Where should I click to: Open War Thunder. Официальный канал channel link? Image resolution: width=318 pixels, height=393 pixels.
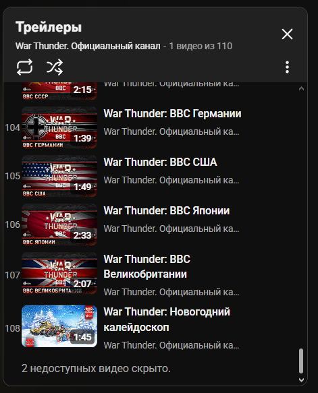[x=88, y=46]
